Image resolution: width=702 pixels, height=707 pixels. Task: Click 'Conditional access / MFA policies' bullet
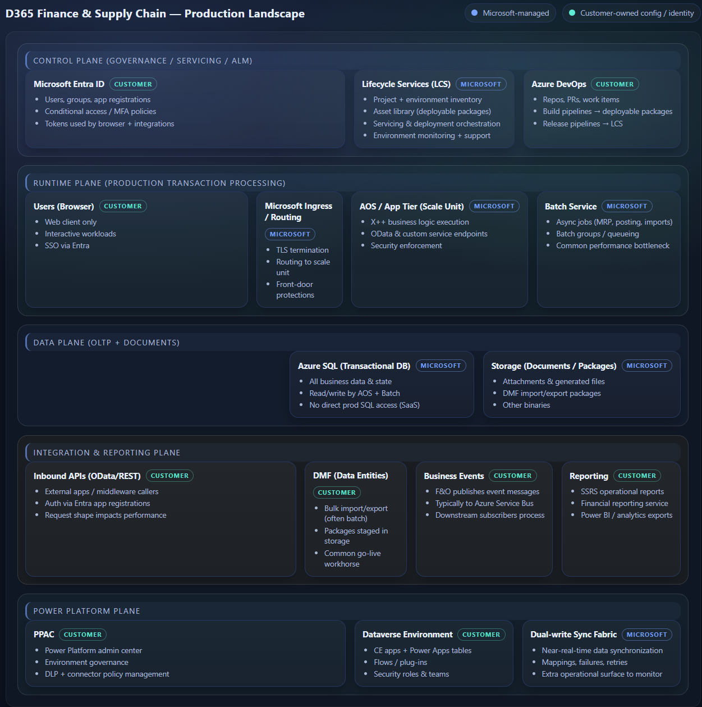100,112
